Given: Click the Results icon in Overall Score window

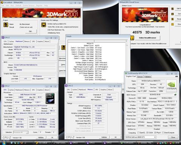Looking at the screenshot, I should pos(173,19).
